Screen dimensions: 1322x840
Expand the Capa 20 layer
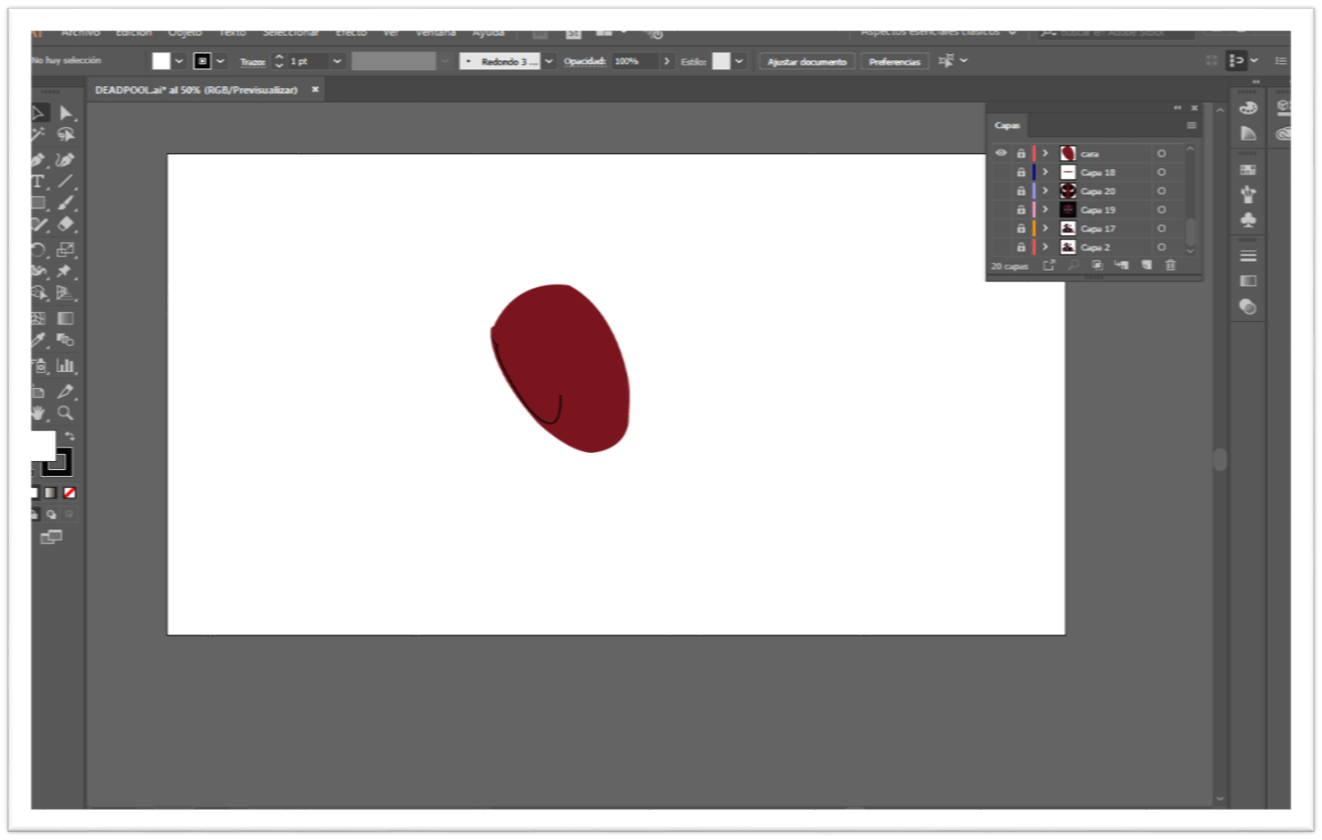(1045, 190)
